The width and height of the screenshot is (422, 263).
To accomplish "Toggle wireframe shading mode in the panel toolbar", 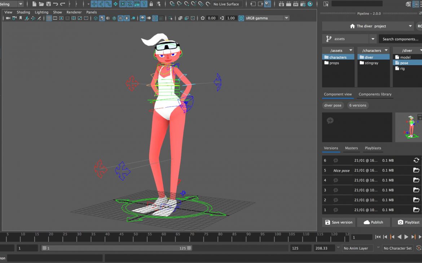I will [x=96, y=18].
